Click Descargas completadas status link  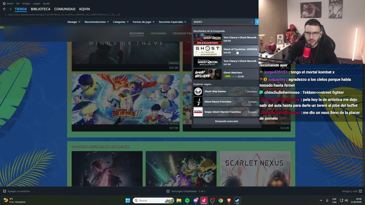pos(188,191)
